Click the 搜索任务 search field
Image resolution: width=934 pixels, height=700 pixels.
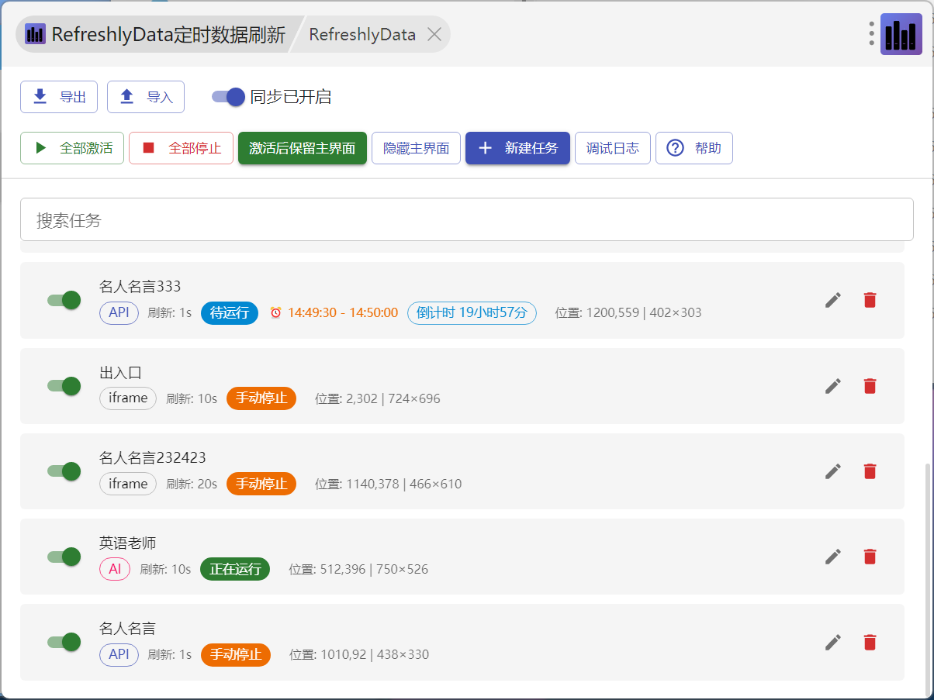point(467,219)
